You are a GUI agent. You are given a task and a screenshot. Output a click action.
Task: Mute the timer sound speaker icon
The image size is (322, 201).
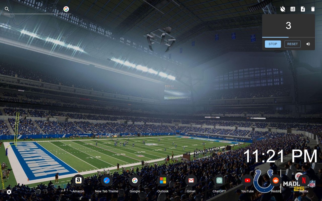[x=308, y=44]
